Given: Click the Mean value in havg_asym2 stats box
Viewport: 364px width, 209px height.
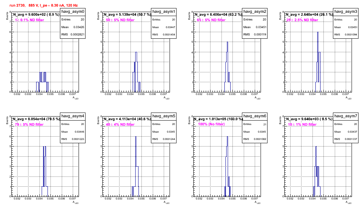Looking at the screenshot, I should tap(261, 27).
